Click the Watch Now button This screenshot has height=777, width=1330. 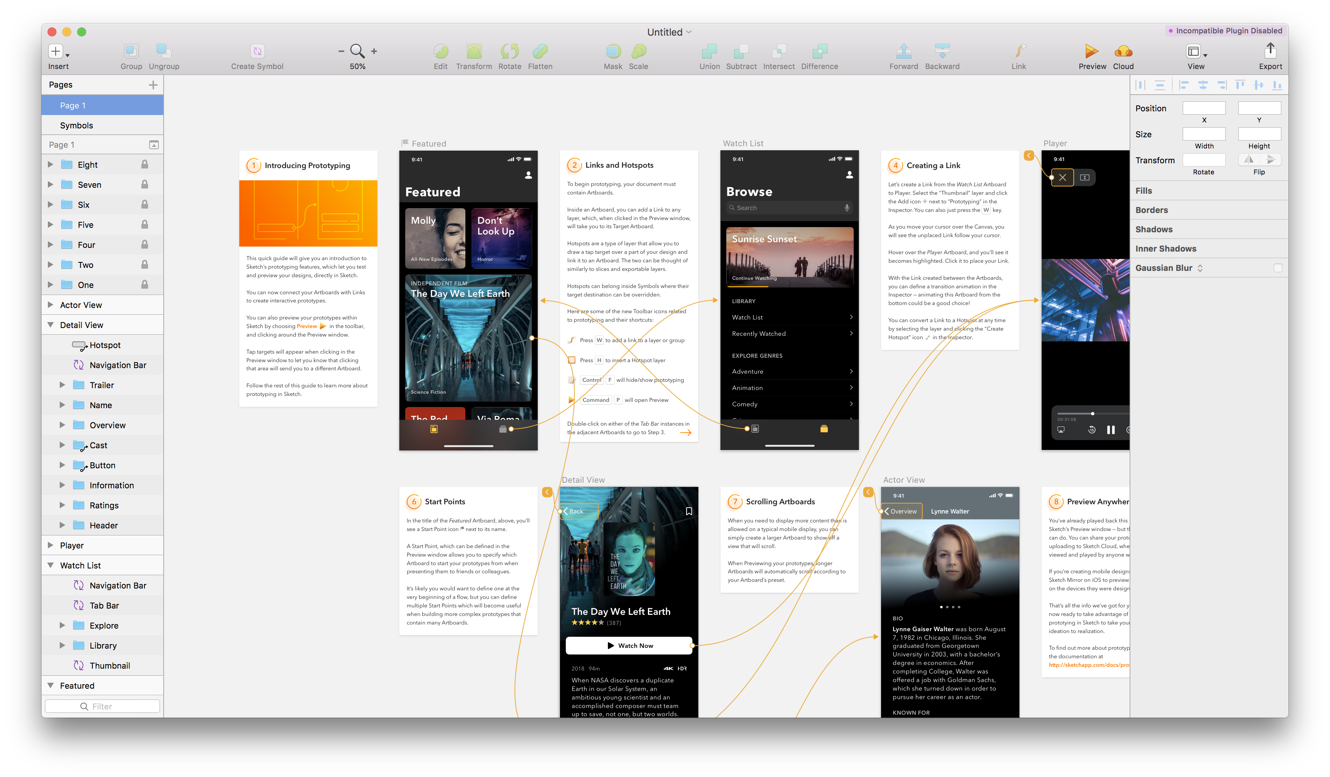(629, 646)
